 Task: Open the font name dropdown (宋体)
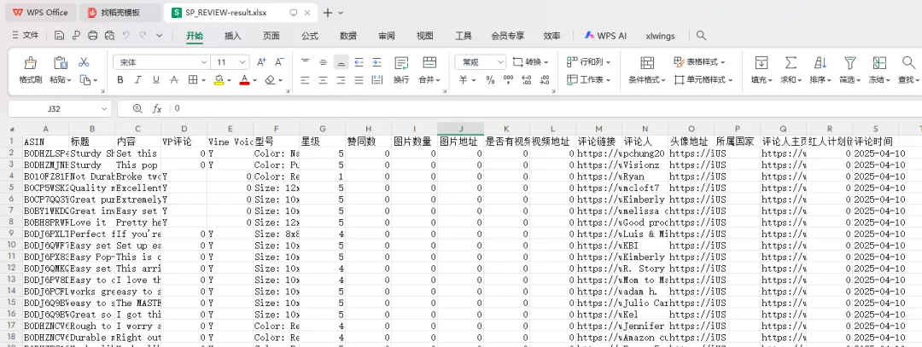click(x=204, y=61)
